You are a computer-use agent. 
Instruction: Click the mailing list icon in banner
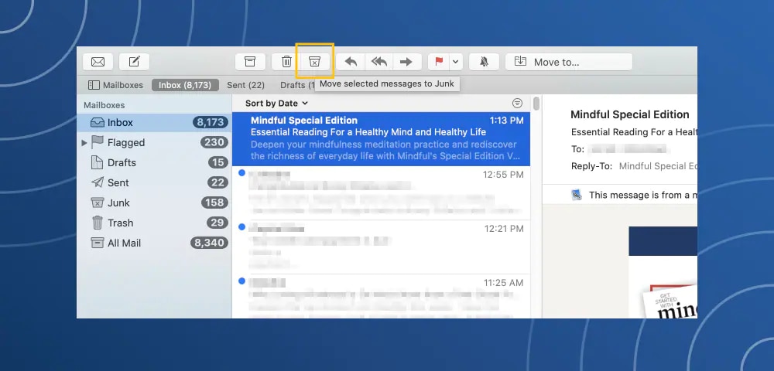click(577, 195)
